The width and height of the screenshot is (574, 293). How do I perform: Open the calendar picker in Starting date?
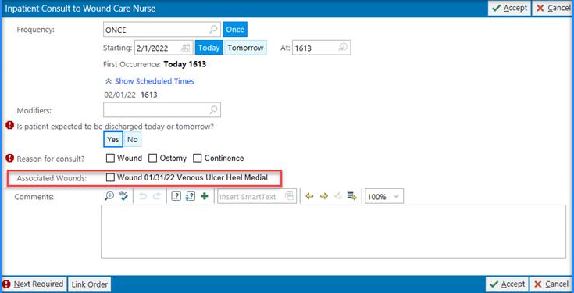point(186,48)
